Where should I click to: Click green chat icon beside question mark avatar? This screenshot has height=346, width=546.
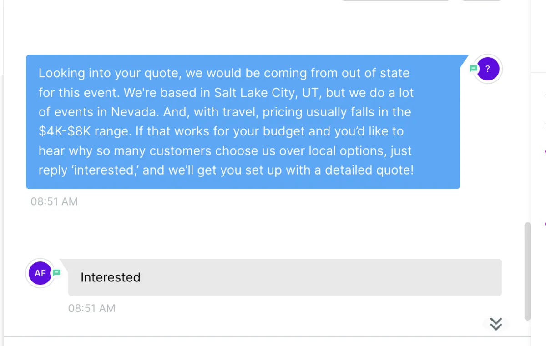(x=473, y=69)
